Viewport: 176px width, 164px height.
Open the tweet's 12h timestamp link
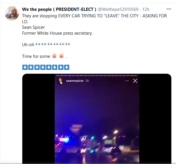146,9
